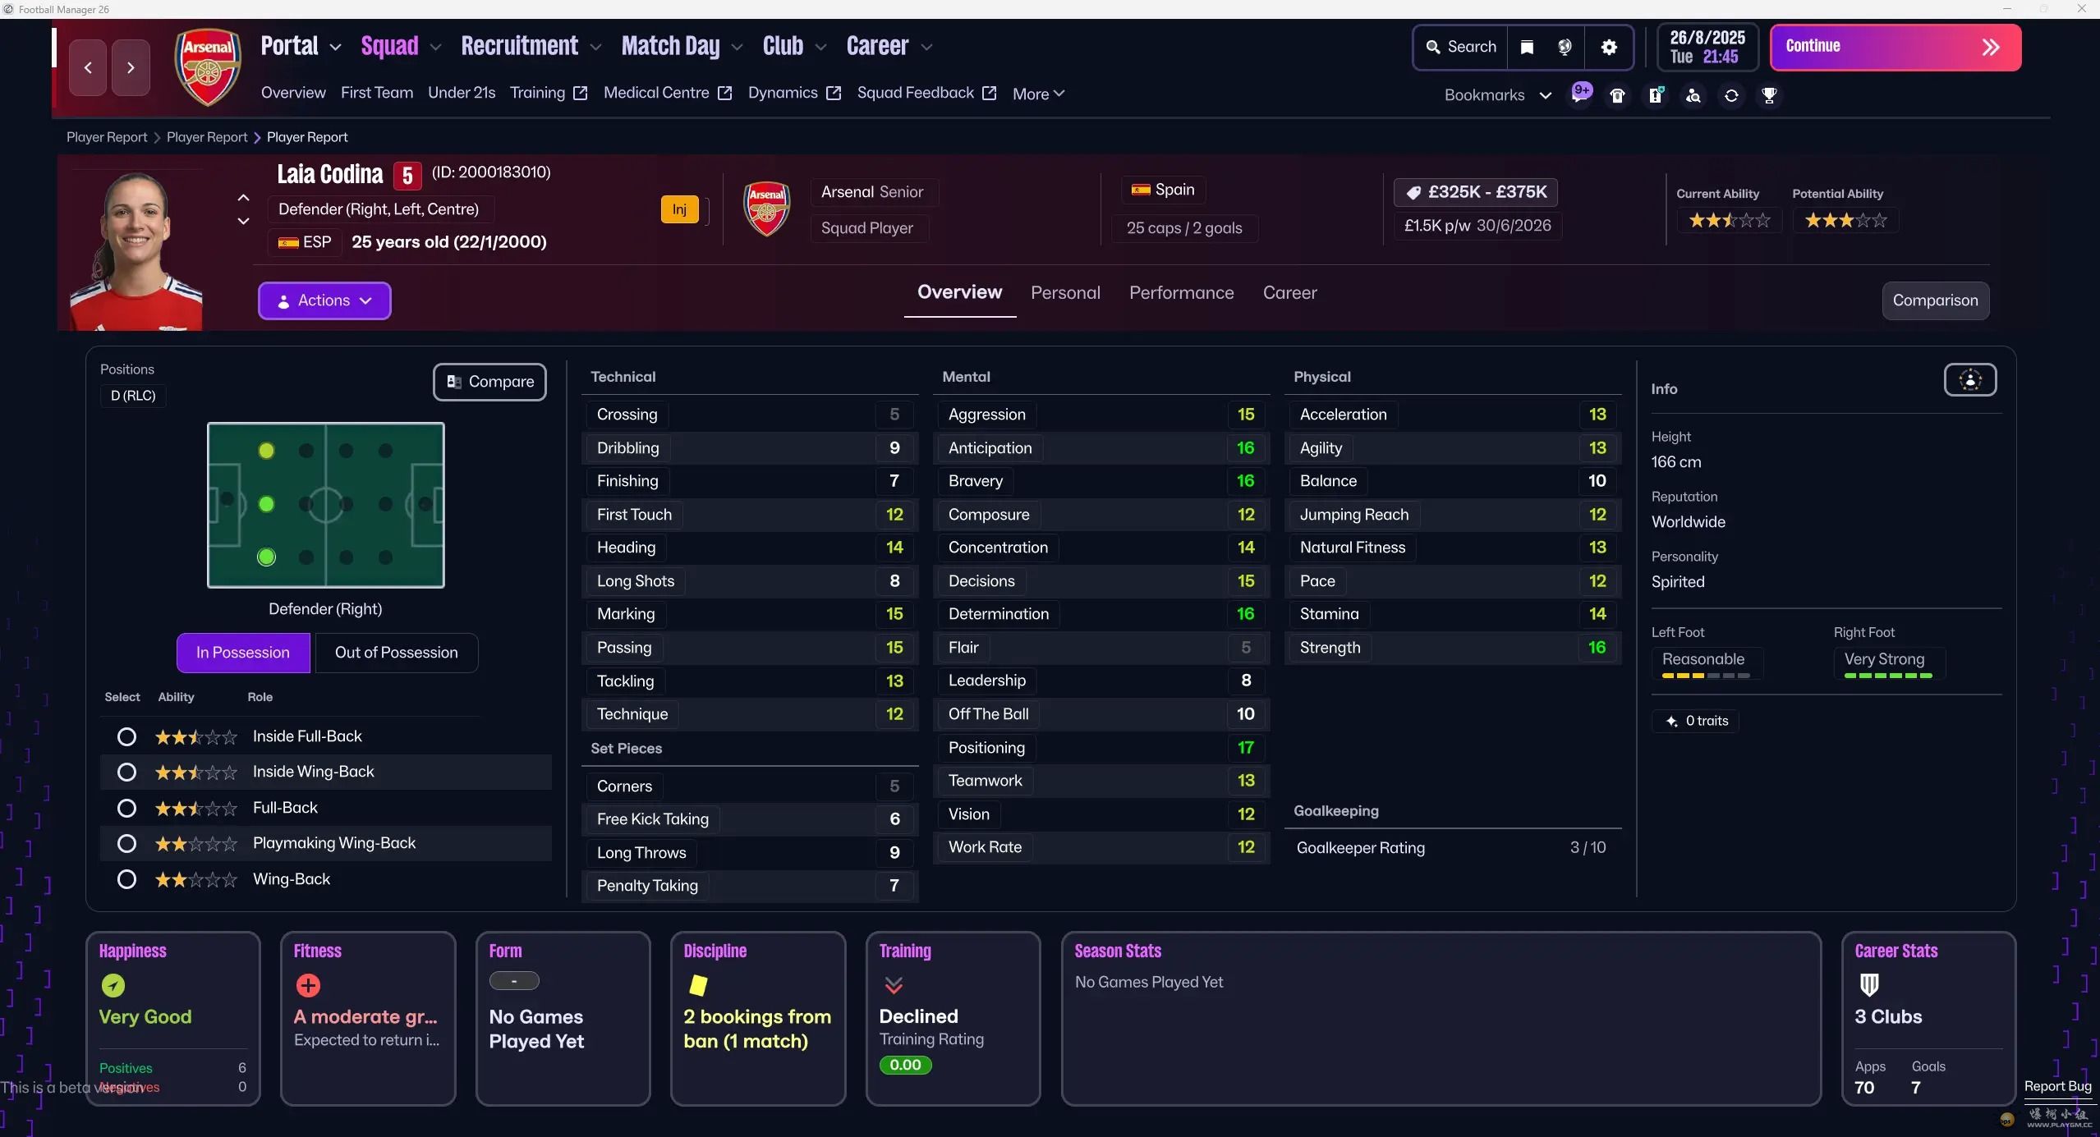Viewport: 2100px width, 1137px height.
Task: Open the player search scouting icon
Action: click(x=1693, y=96)
